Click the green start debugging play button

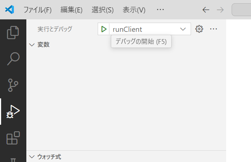(104, 29)
